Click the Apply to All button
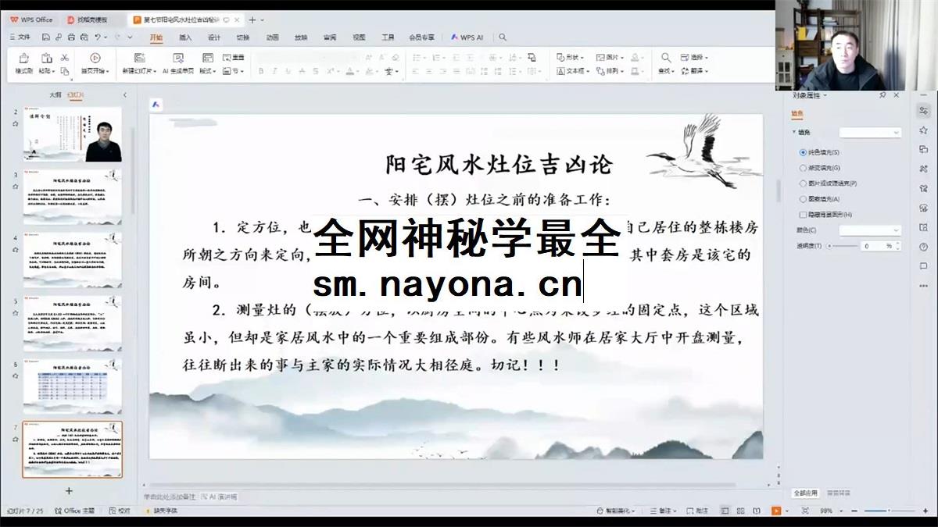This screenshot has width=938, height=527. [x=805, y=493]
